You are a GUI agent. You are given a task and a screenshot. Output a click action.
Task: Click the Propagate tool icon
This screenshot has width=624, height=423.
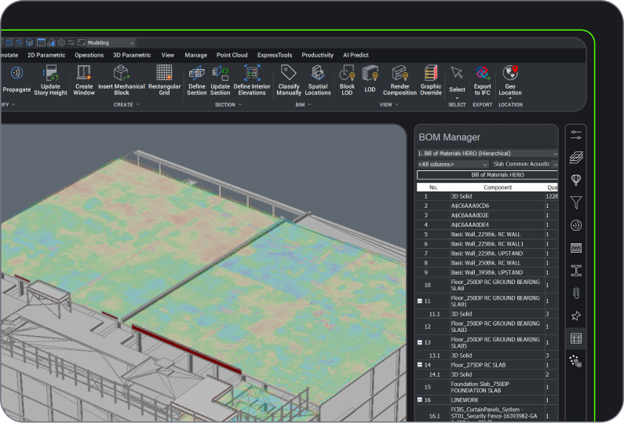pos(16,73)
